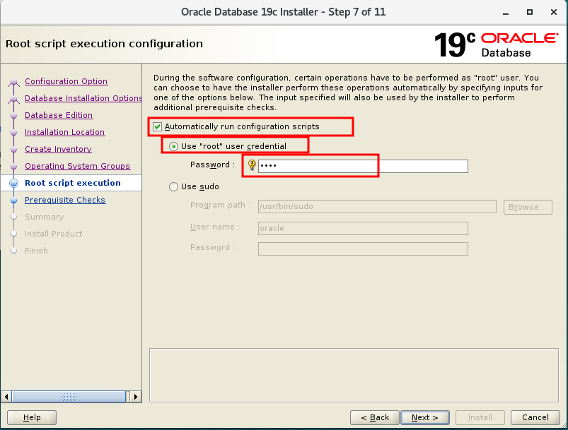Click the Prerequisite Checks step bullet icon

[13, 200]
